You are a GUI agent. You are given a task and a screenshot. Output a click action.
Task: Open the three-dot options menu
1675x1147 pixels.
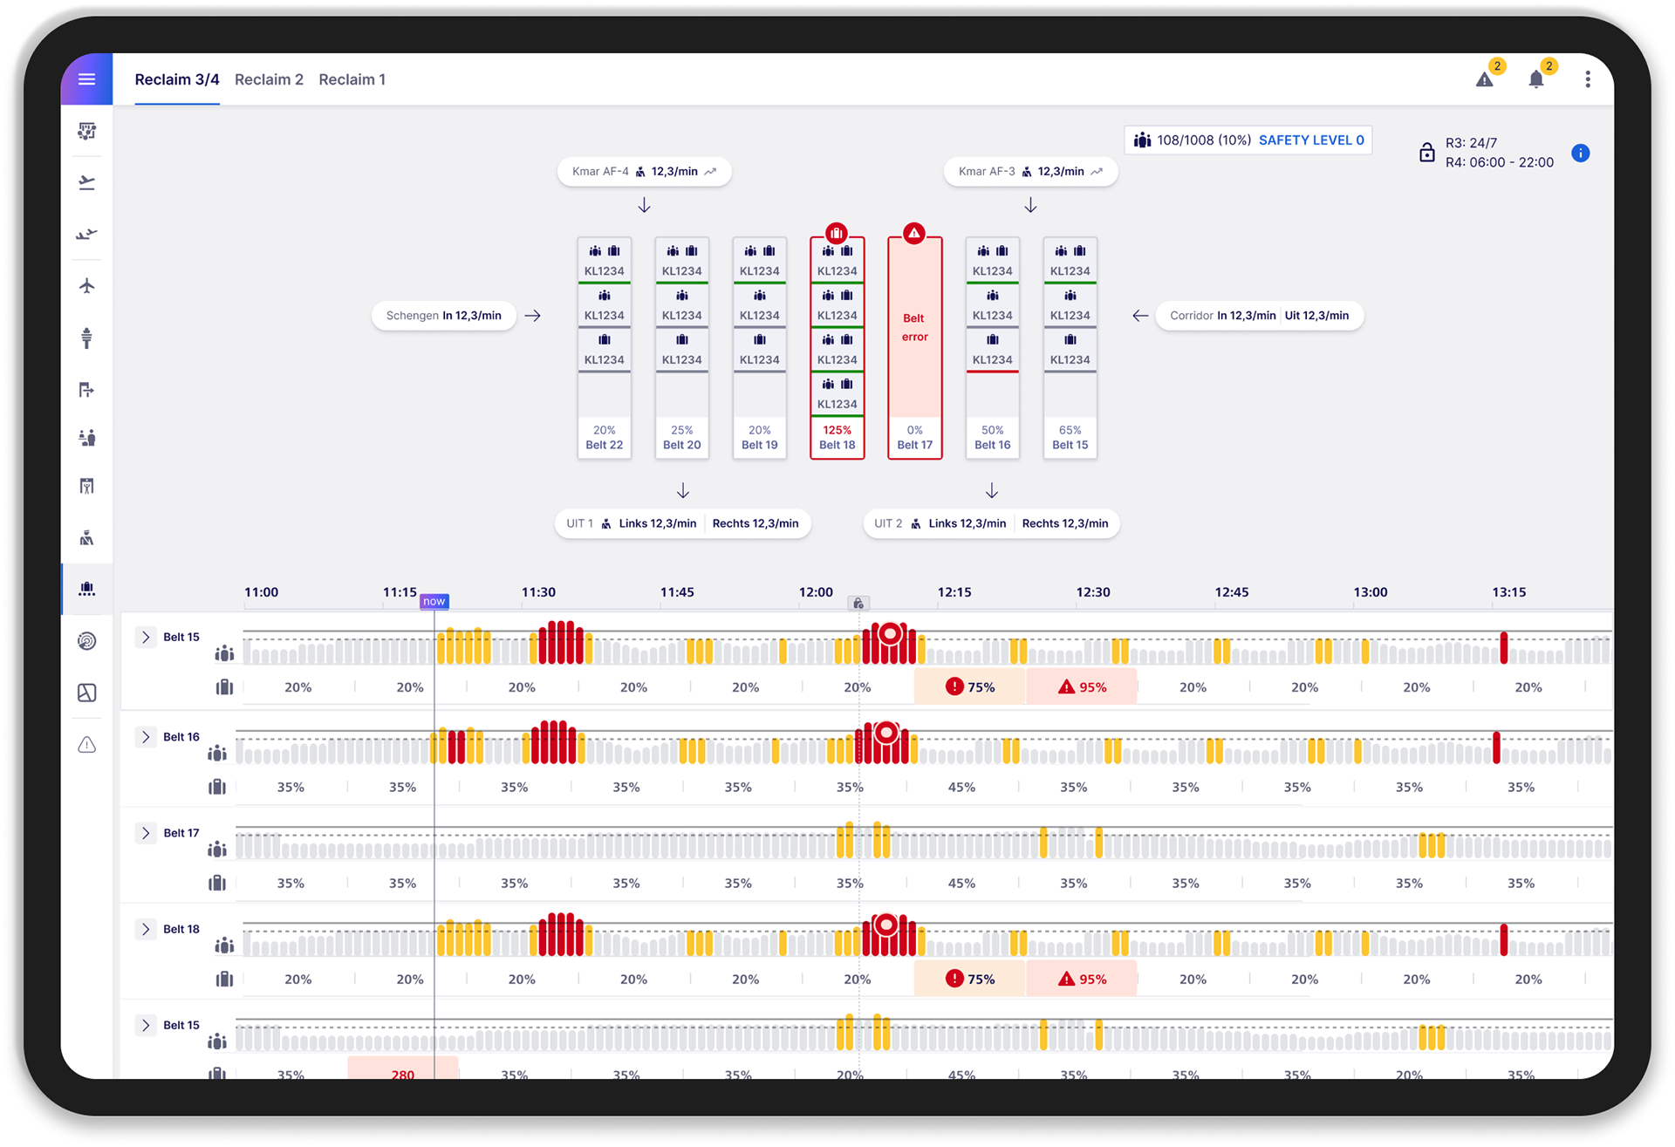[1588, 80]
